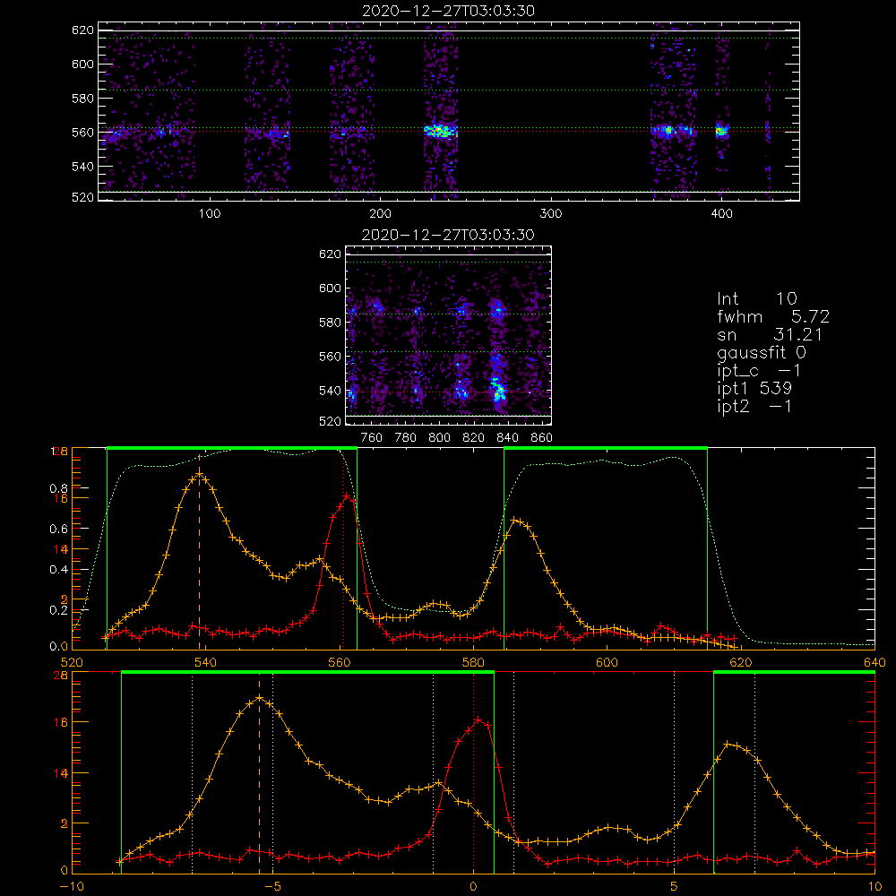Click the 580 y-axis label of top spectrogram
896x896 pixels.
pyautogui.click(x=82, y=99)
